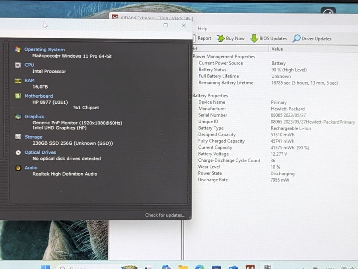Select the Battery Properties group row
This screenshot has height=269, width=358.
[x=210, y=96]
